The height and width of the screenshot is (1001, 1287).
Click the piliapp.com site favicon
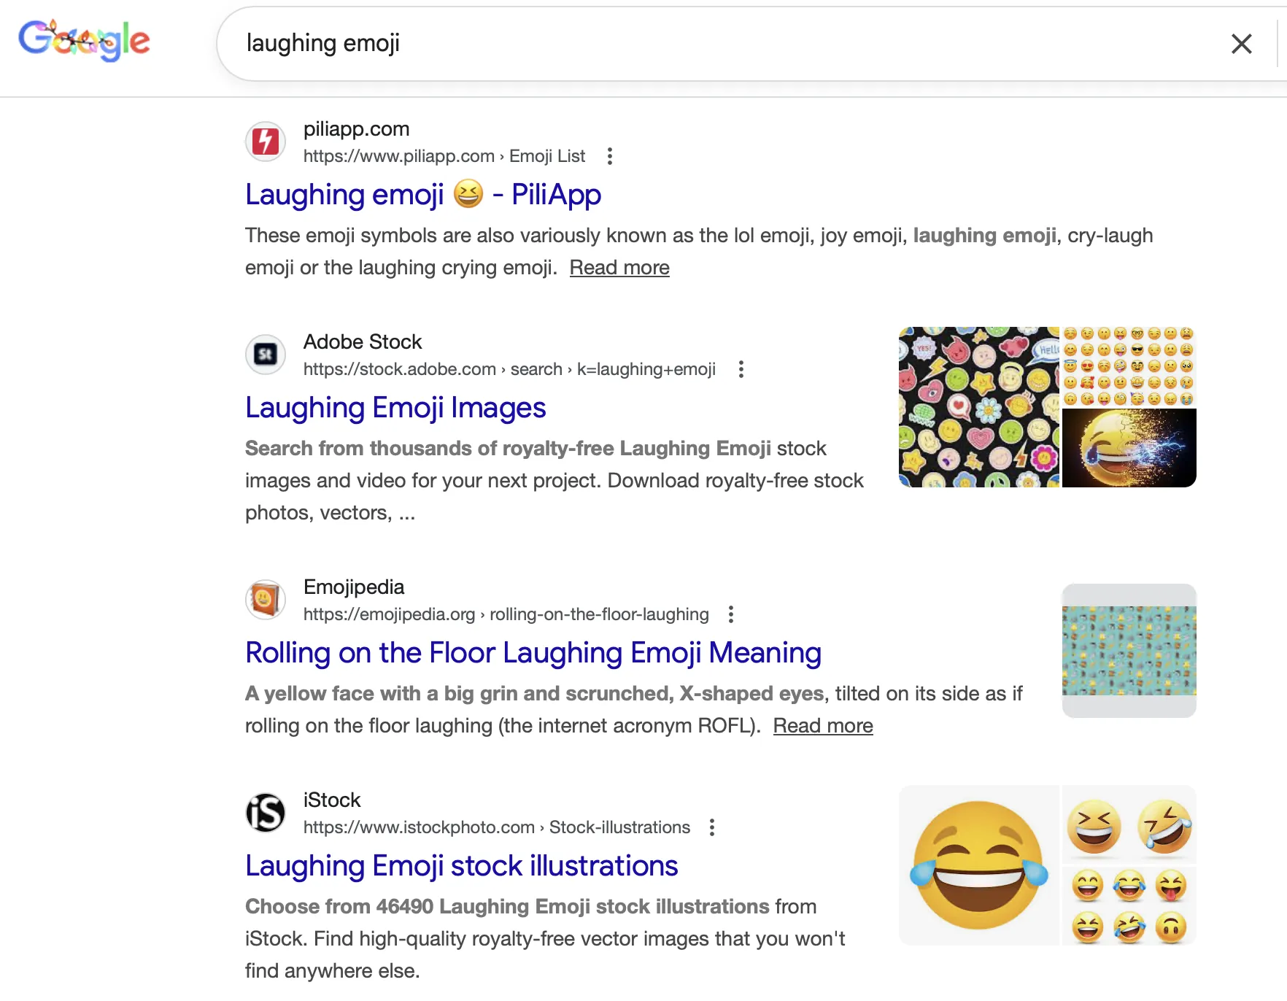(266, 142)
